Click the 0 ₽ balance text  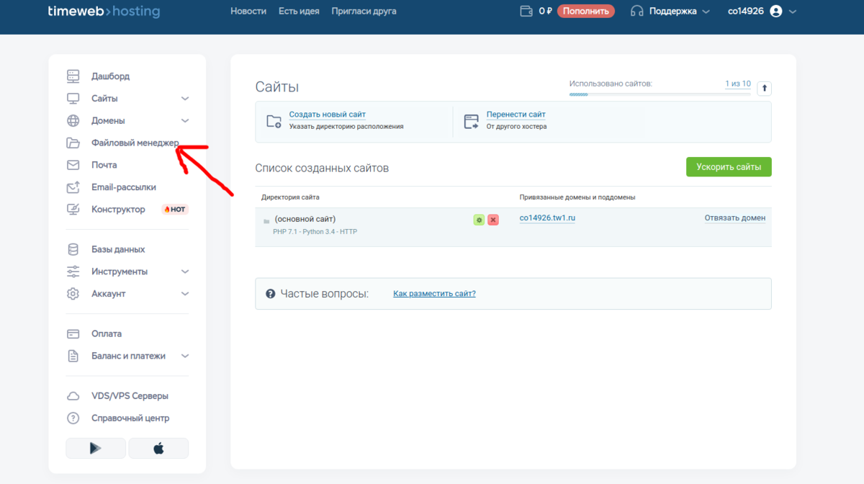click(x=546, y=12)
